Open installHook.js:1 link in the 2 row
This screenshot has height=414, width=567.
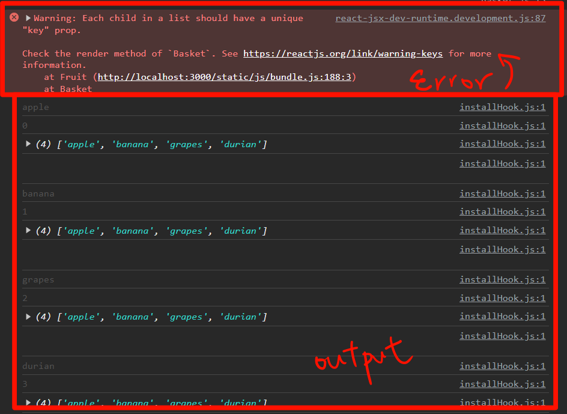coord(502,298)
